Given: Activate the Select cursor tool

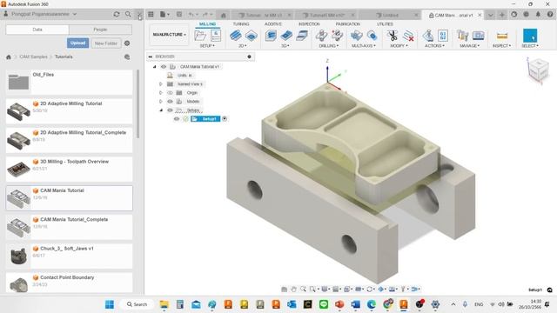Looking at the screenshot, I should (530, 36).
